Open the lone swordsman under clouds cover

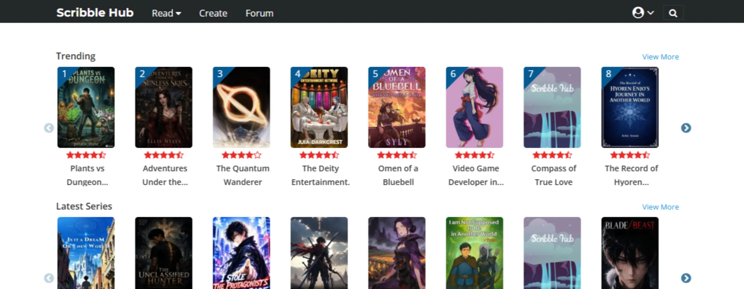[319, 253]
